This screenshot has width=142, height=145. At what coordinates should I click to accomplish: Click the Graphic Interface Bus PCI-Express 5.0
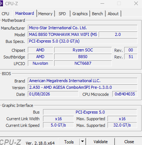(90, 112)
